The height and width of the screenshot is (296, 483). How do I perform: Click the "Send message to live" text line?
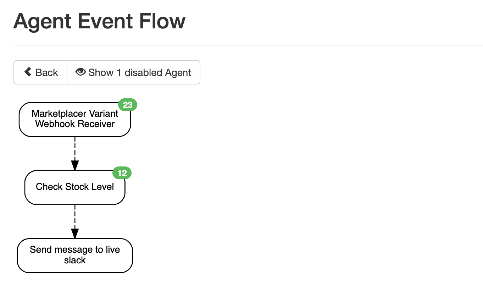(x=75, y=250)
